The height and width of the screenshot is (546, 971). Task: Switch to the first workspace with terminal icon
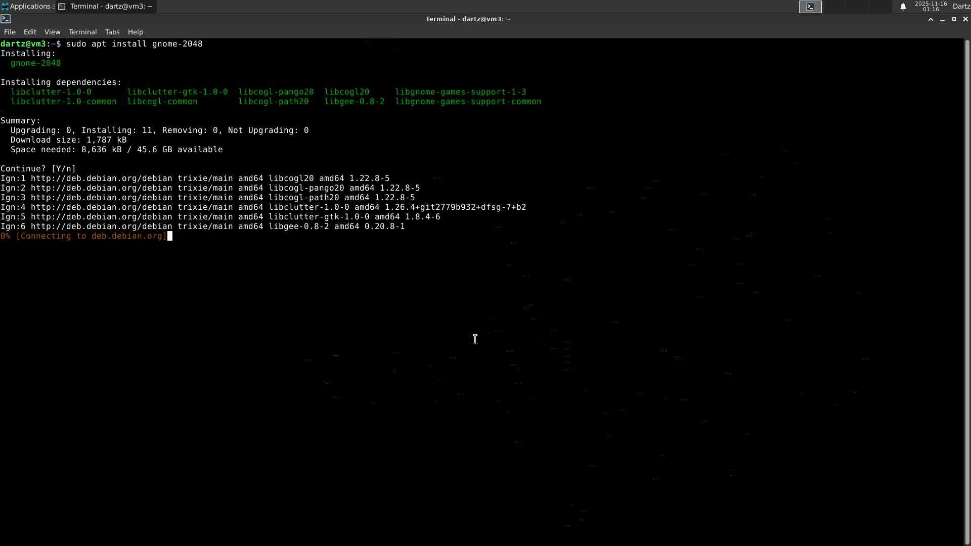(x=810, y=7)
